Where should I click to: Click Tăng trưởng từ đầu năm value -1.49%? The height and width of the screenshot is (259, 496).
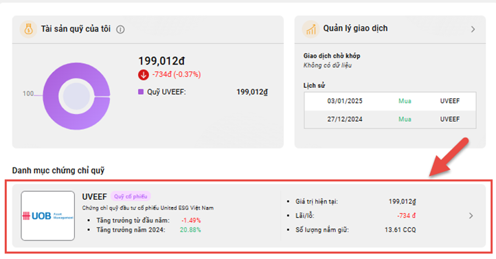(x=191, y=221)
